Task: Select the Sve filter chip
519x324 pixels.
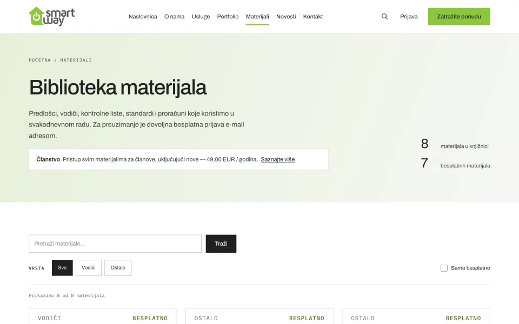Action: click(x=62, y=268)
